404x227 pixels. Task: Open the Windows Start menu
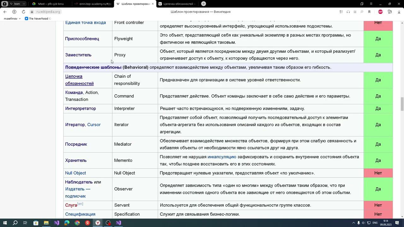click(x=5, y=223)
